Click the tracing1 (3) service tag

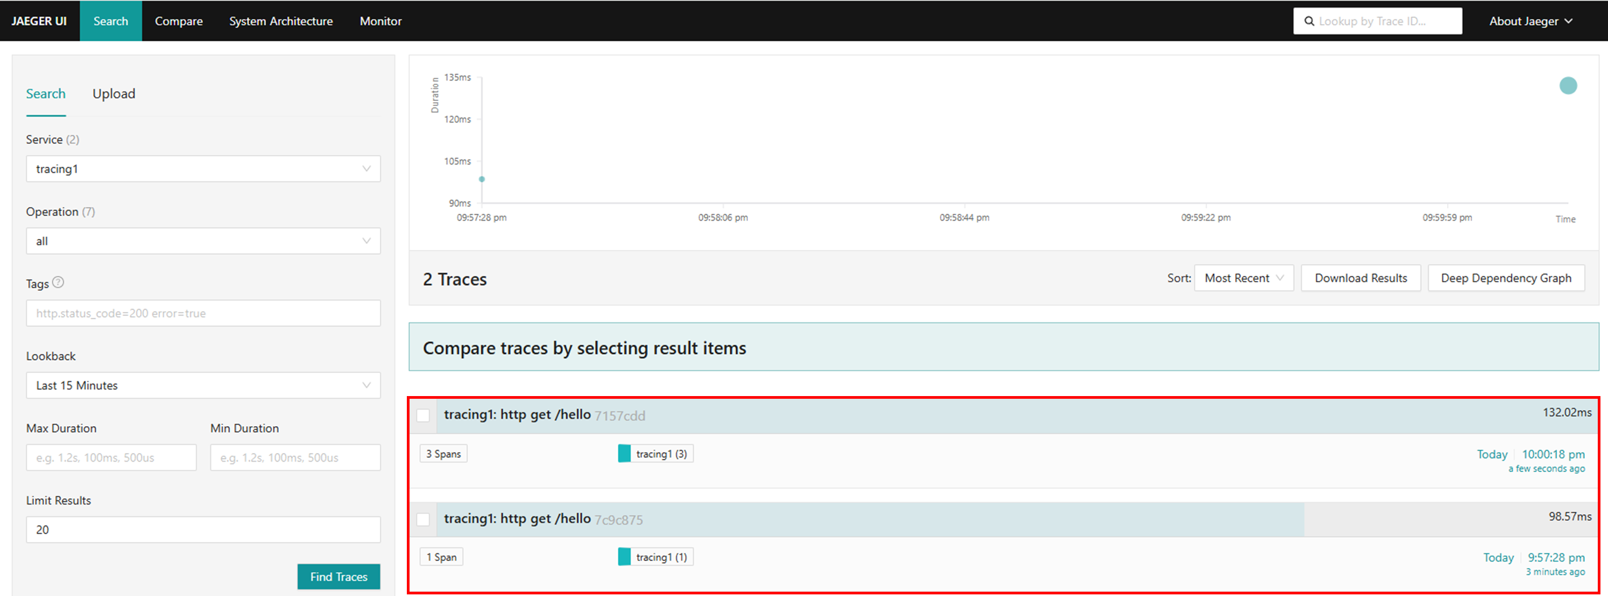(x=655, y=454)
